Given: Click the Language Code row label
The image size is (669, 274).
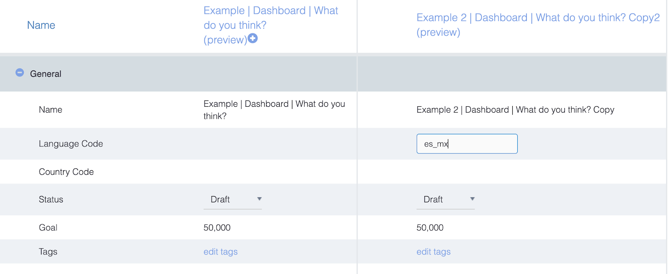Looking at the screenshot, I should pyautogui.click(x=71, y=144).
